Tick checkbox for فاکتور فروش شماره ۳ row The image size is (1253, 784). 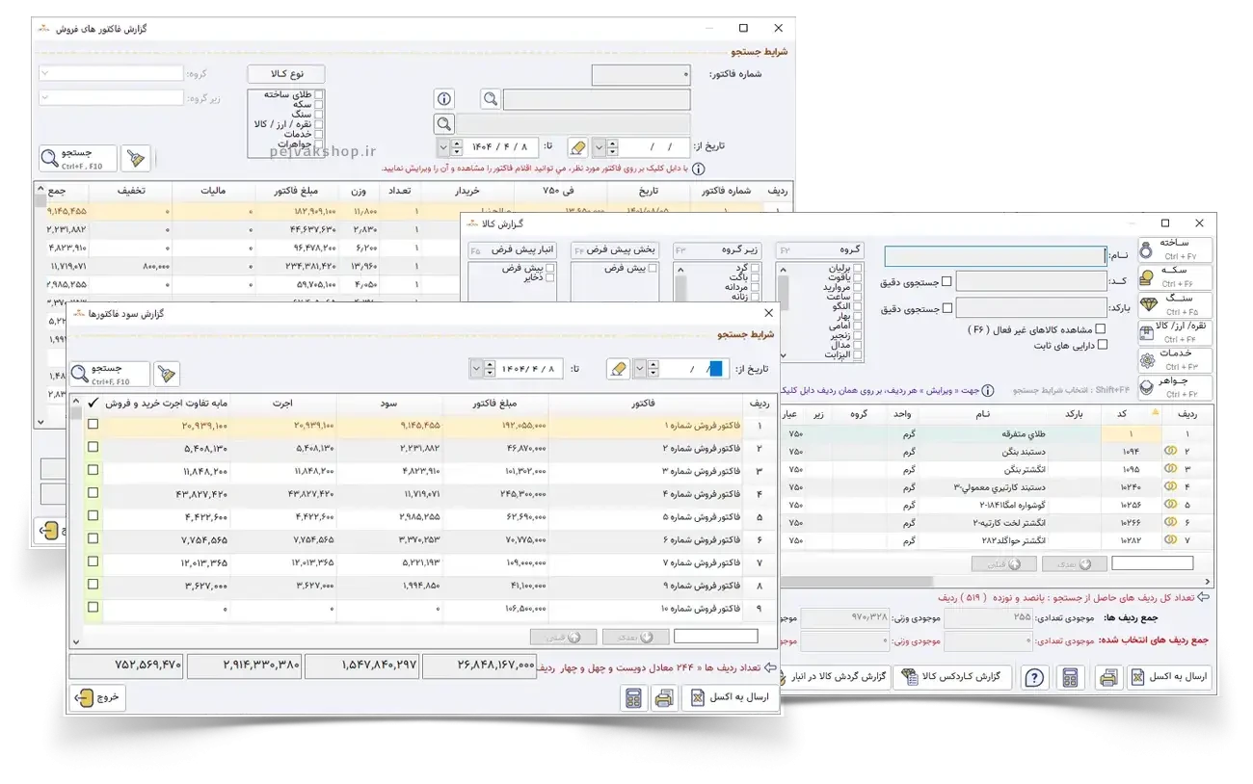[x=93, y=471]
